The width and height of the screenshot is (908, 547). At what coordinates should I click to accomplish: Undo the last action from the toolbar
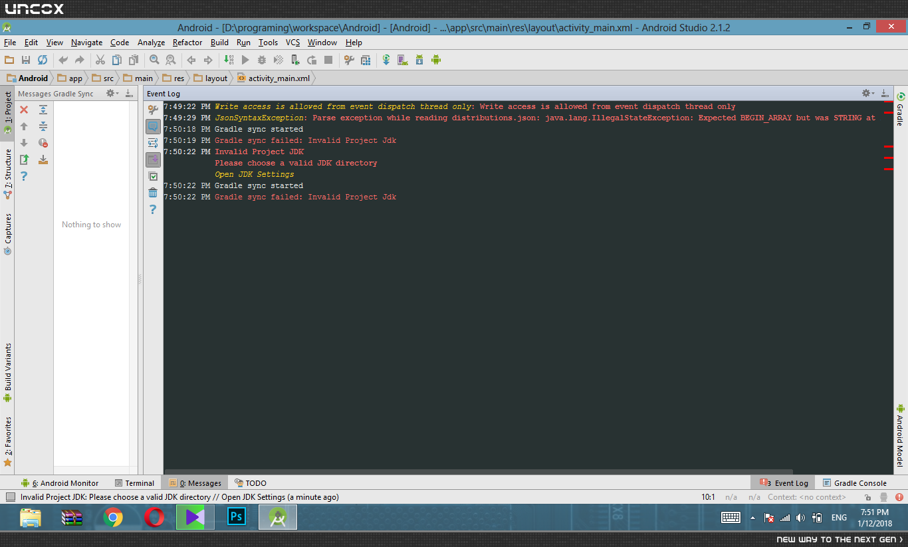click(63, 60)
